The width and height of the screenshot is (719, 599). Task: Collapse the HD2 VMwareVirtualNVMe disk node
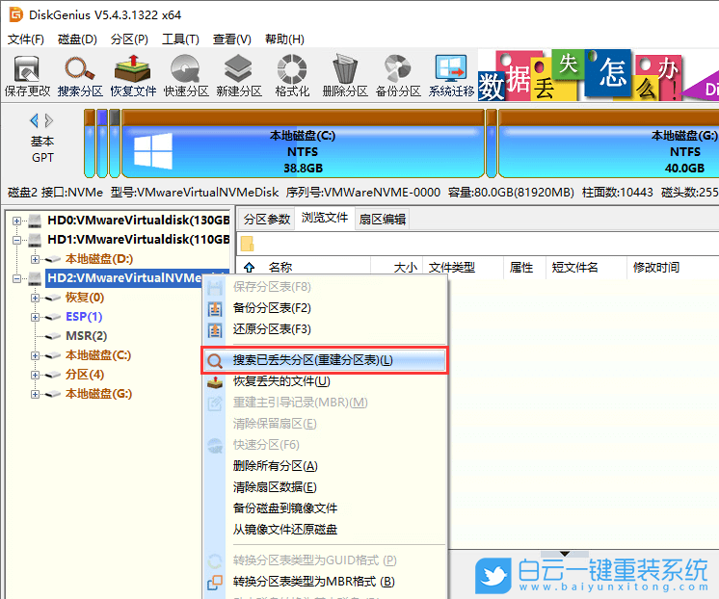pos(17,278)
